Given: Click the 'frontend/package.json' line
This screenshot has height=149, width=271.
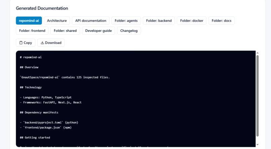Looking at the screenshot, I should (x=45, y=127).
